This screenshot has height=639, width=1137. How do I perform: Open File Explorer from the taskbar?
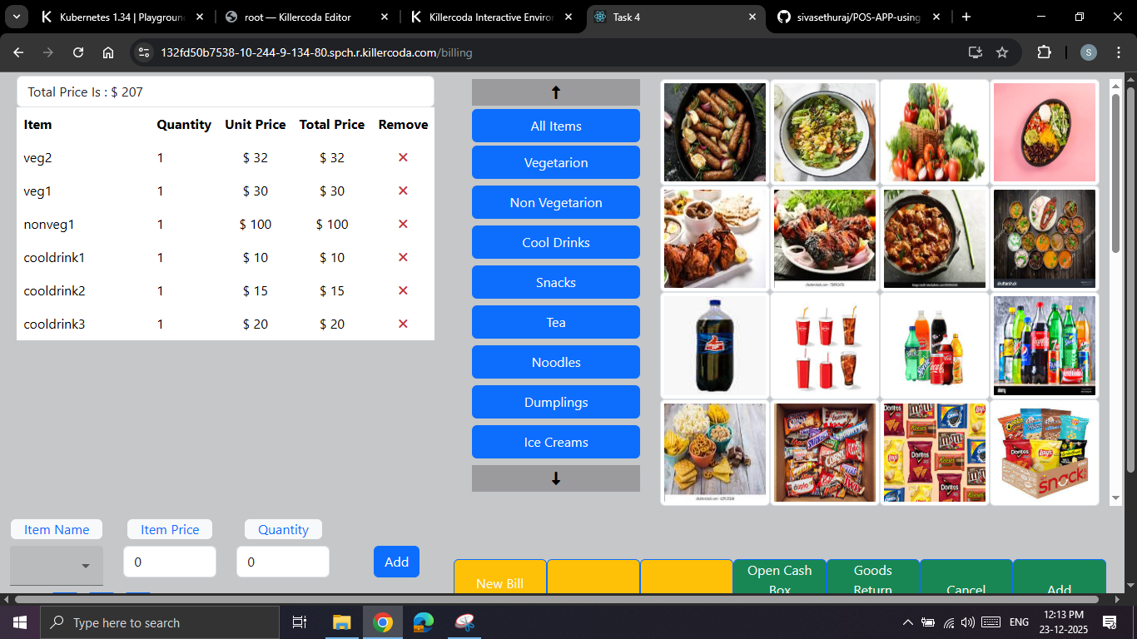341,622
